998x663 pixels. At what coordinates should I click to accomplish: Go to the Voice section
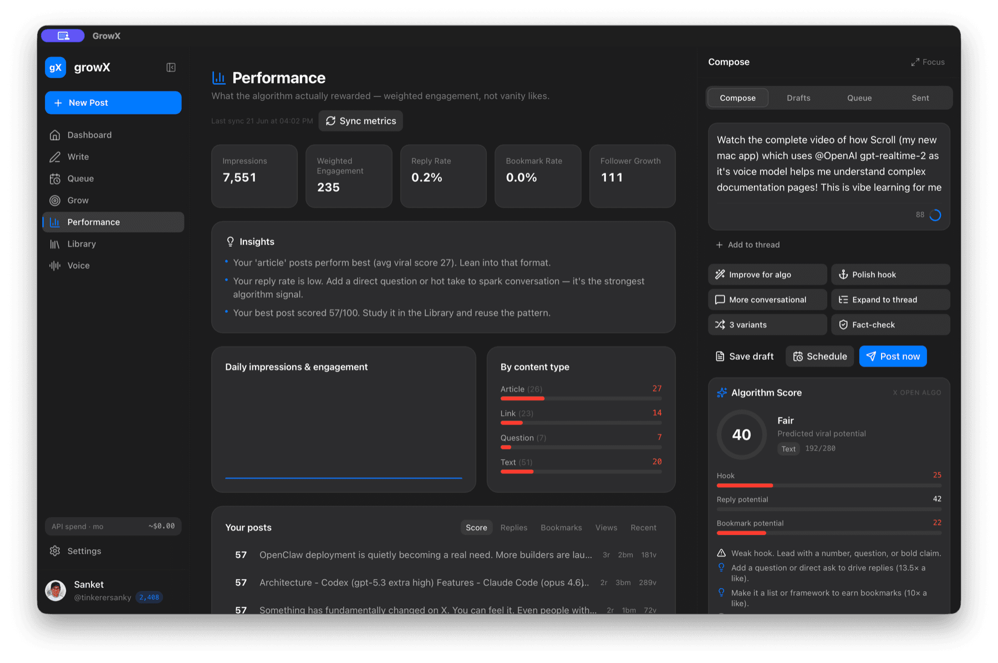click(x=113, y=266)
